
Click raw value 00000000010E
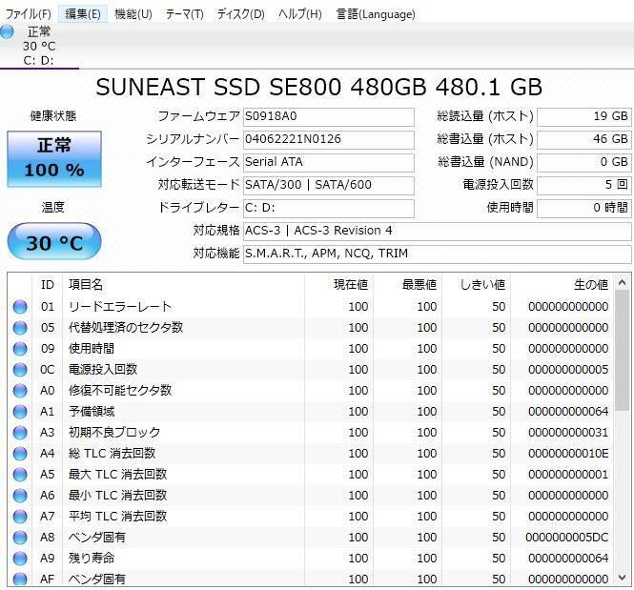click(x=568, y=454)
